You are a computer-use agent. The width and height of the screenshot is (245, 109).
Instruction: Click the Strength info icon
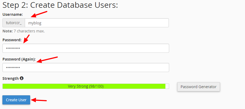tap(22, 78)
